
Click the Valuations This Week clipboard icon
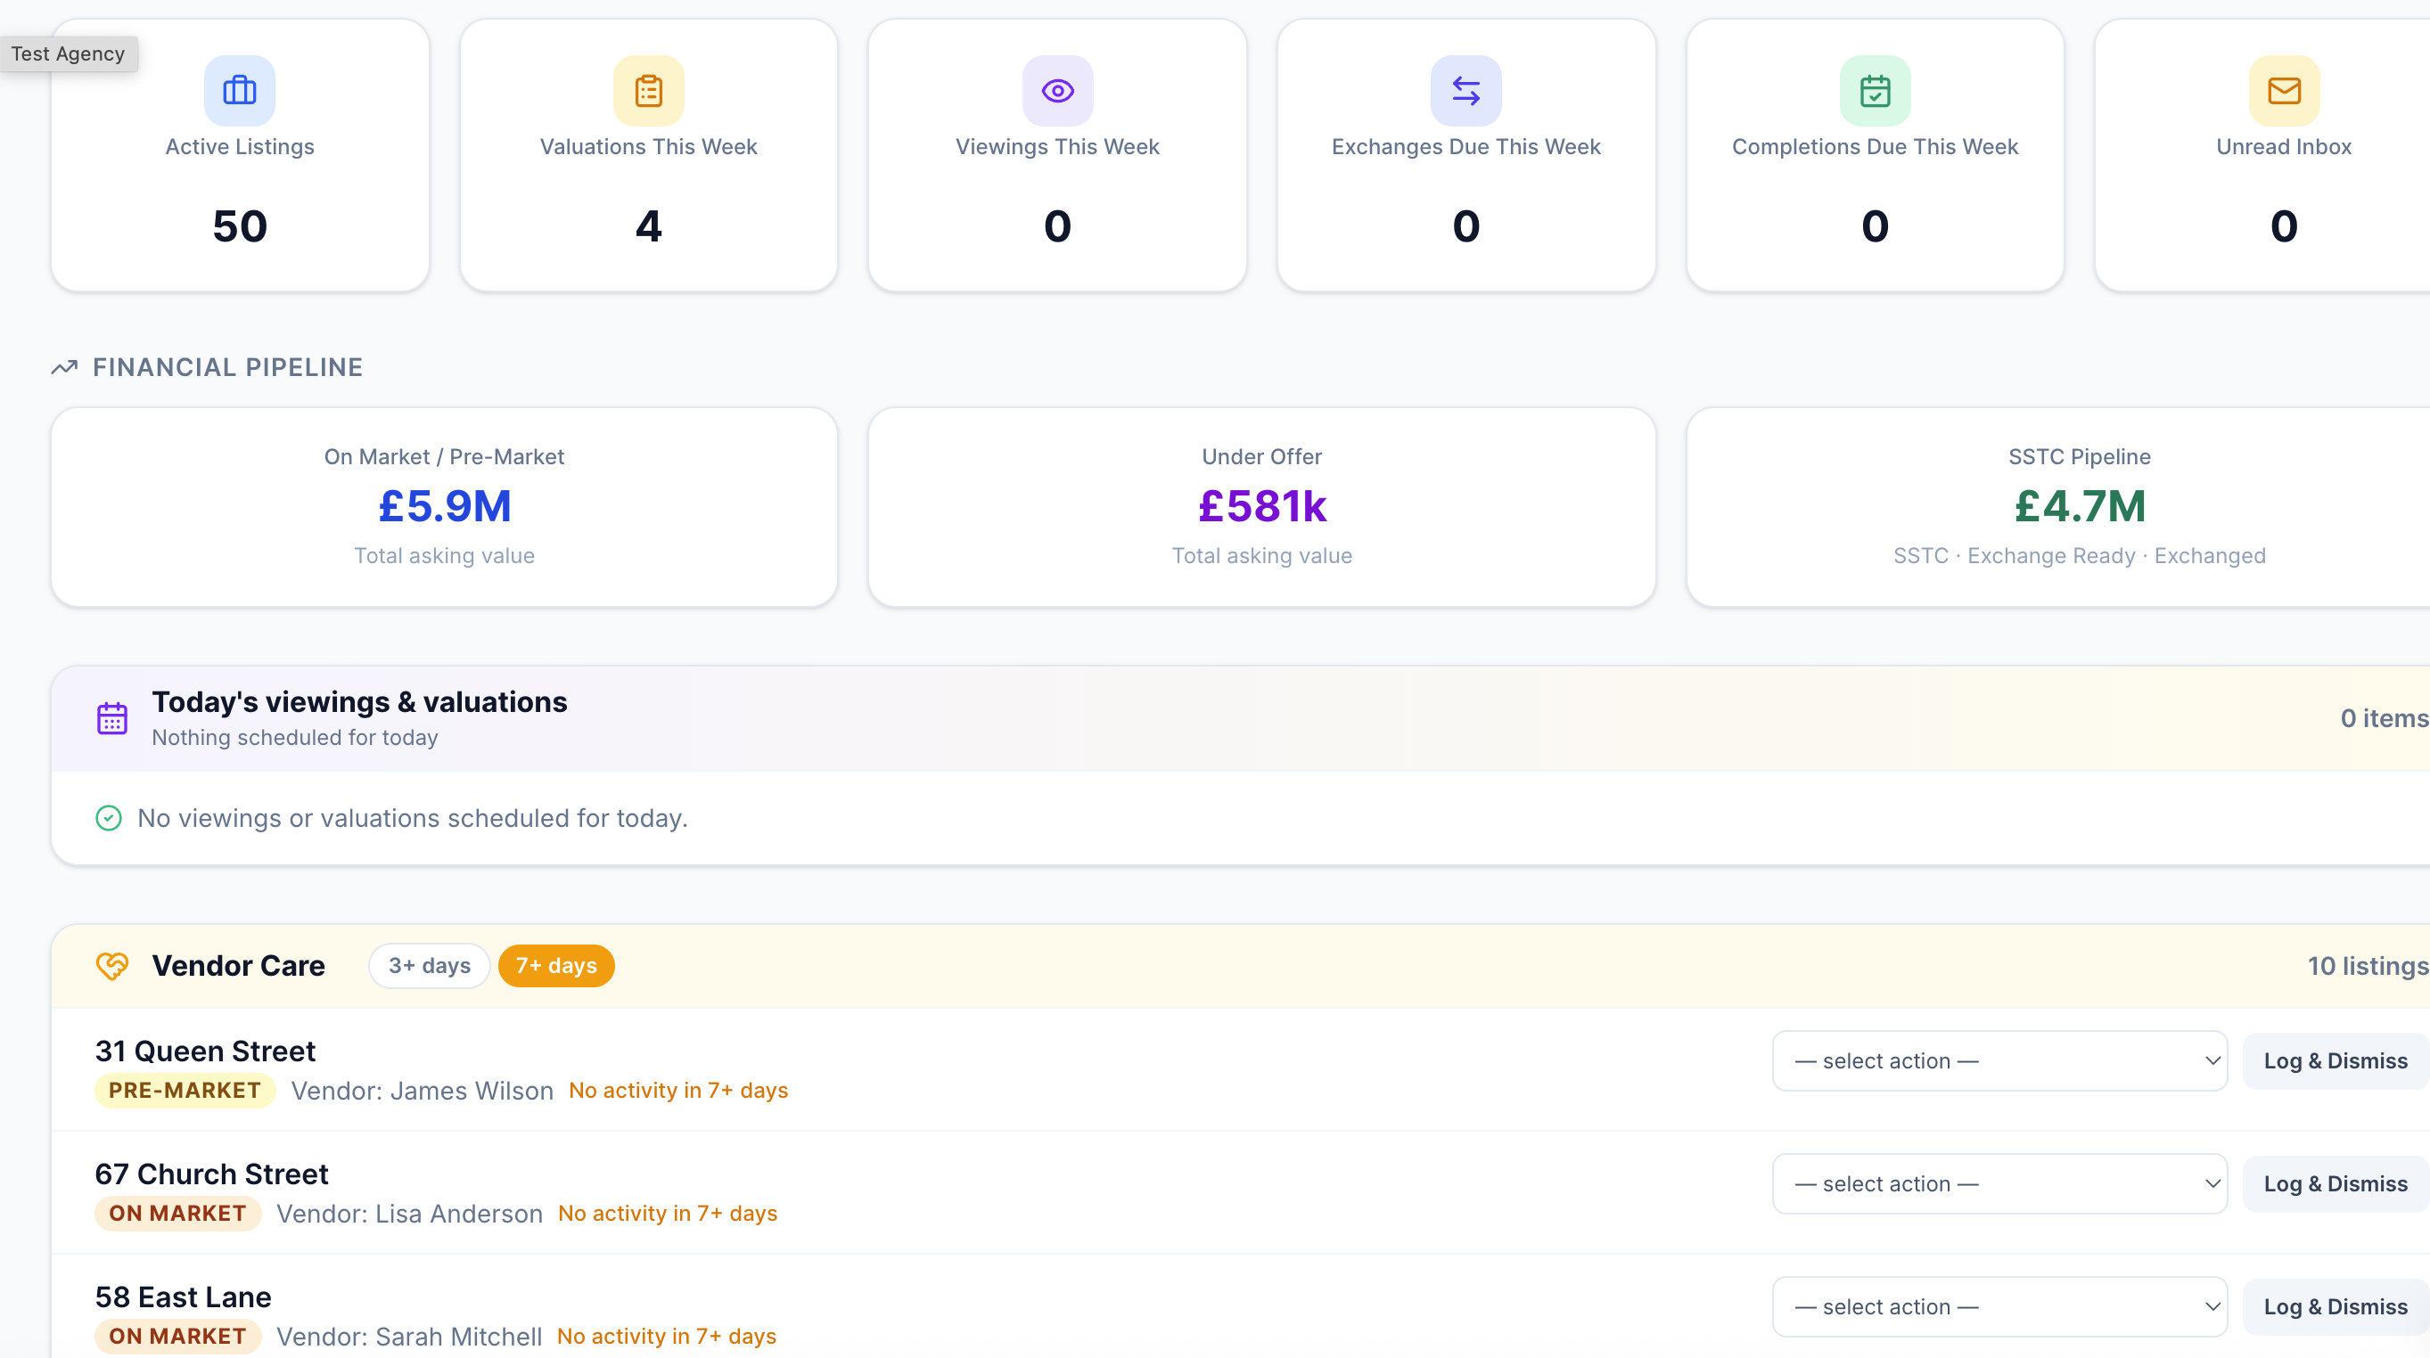point(648,91)
